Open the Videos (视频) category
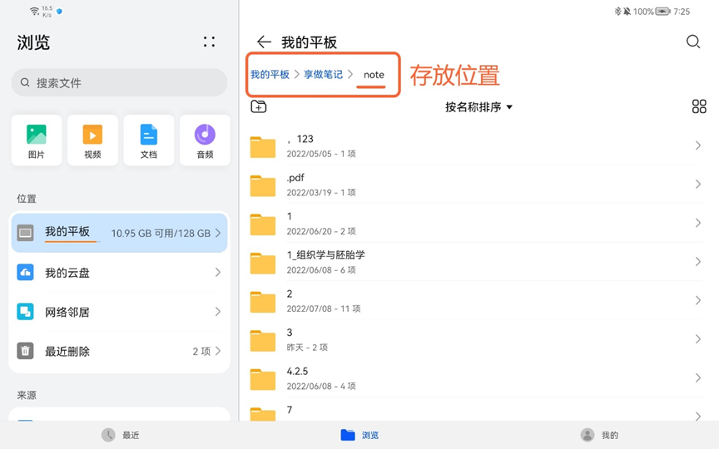 pyautogui.click(x=92, y=140)
